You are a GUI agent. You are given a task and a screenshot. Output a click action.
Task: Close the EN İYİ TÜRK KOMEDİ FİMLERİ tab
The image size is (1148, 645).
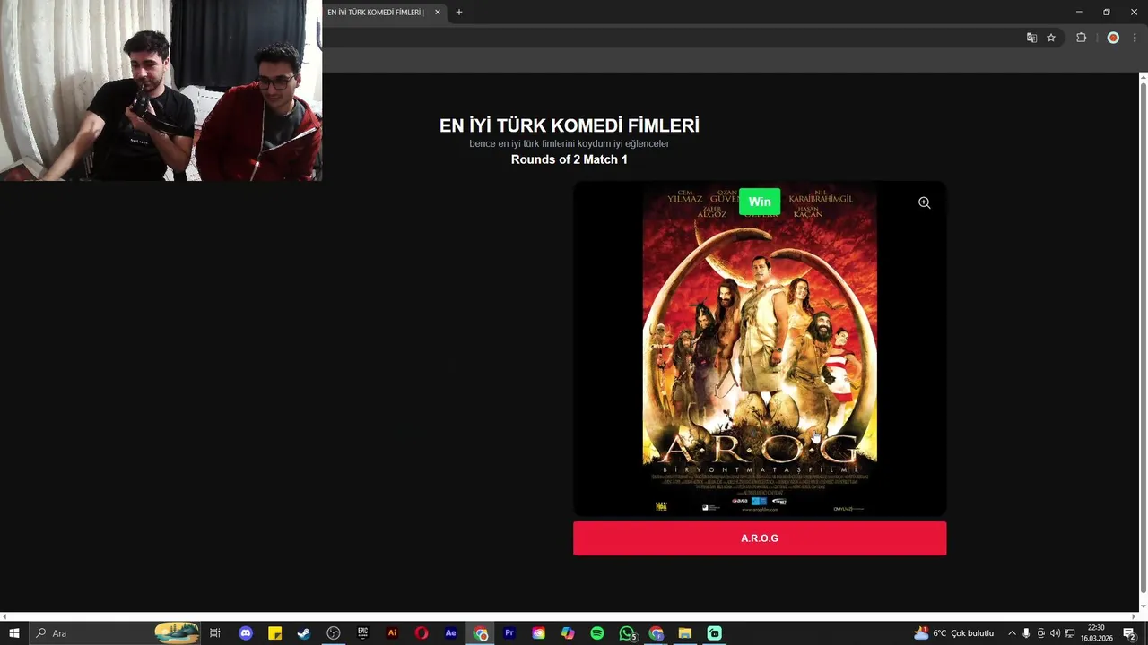click(x=438, y=13)
